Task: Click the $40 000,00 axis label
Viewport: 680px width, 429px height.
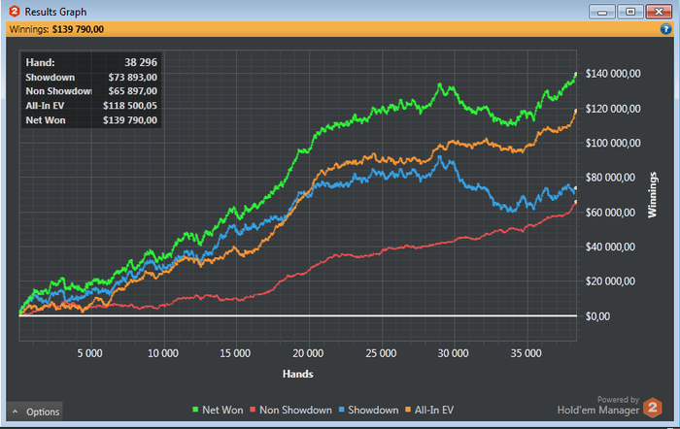Action: point(610,247)
